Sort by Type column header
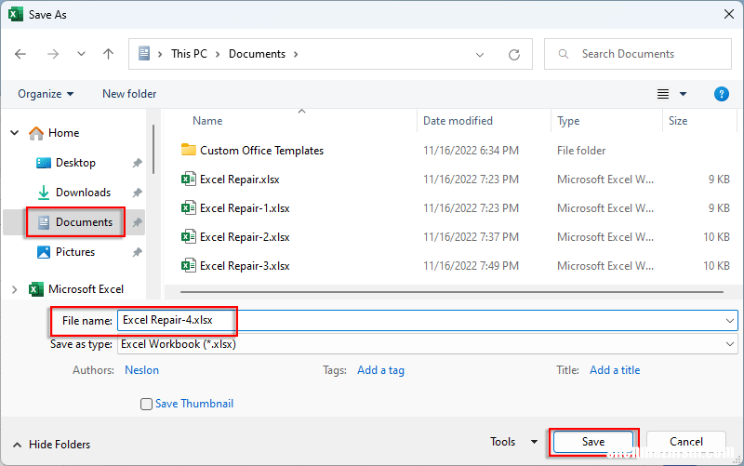Image resolution: width=744 pixels, height=466 pixels. coord(568,121)
